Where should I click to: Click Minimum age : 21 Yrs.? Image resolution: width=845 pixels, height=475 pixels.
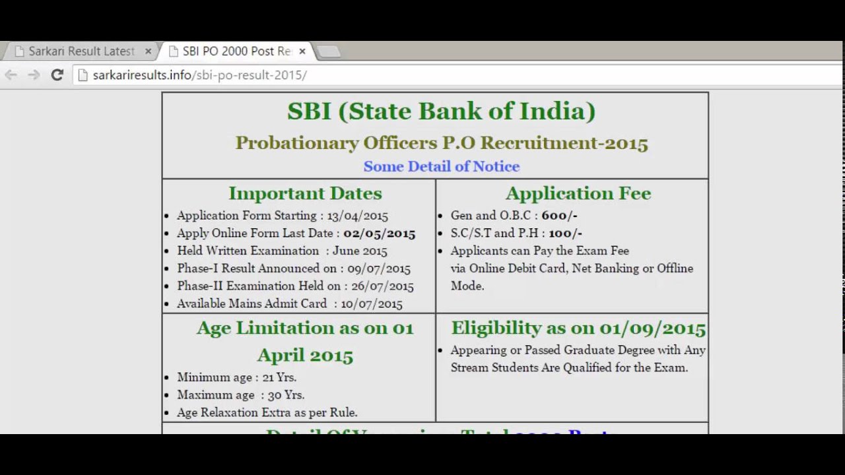pyautogui.click(x=237, y=377)
